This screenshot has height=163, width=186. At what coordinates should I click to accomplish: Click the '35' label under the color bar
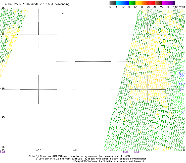click(x=155, y=7)
